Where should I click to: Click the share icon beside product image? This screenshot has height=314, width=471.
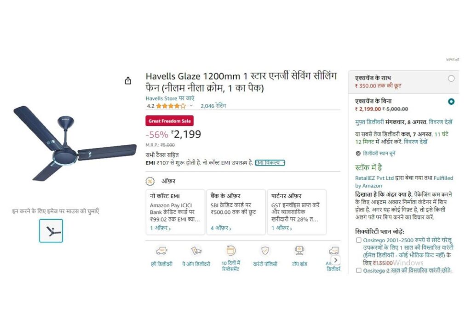(x=128, y=81)
